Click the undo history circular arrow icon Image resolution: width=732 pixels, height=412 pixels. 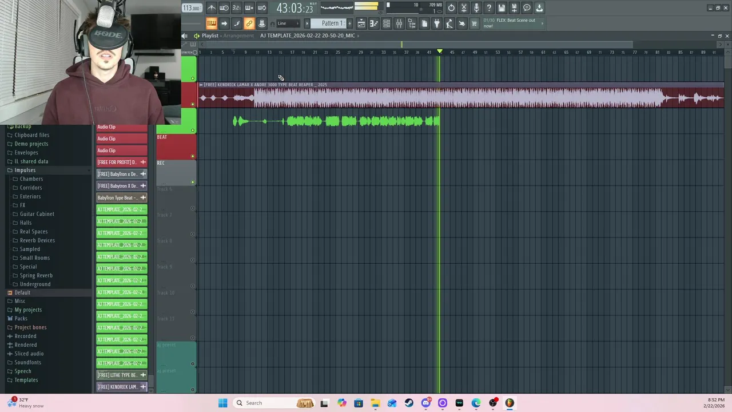click(451, 7)
